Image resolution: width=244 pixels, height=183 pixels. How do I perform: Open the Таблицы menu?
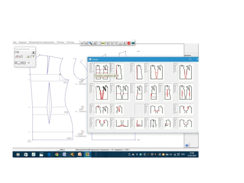(60, 42)
